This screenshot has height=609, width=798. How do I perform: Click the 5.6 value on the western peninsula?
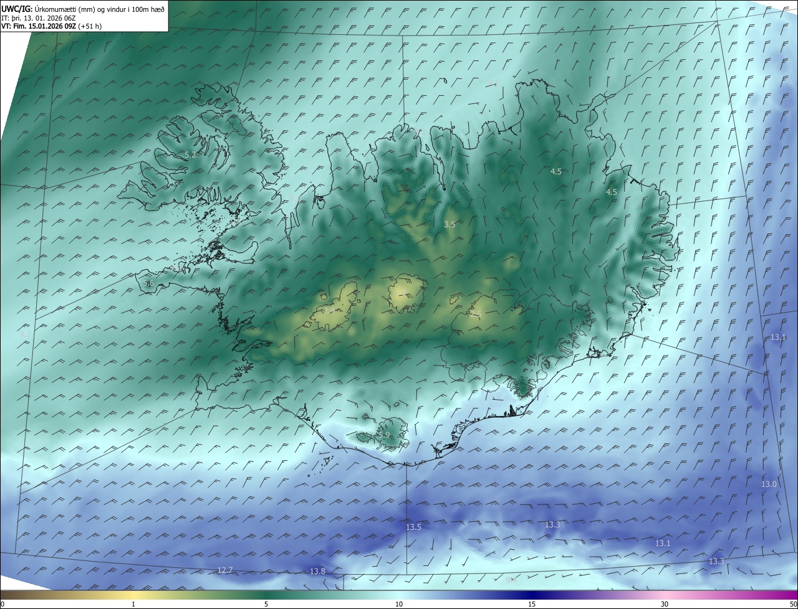[x=148, y=283]
